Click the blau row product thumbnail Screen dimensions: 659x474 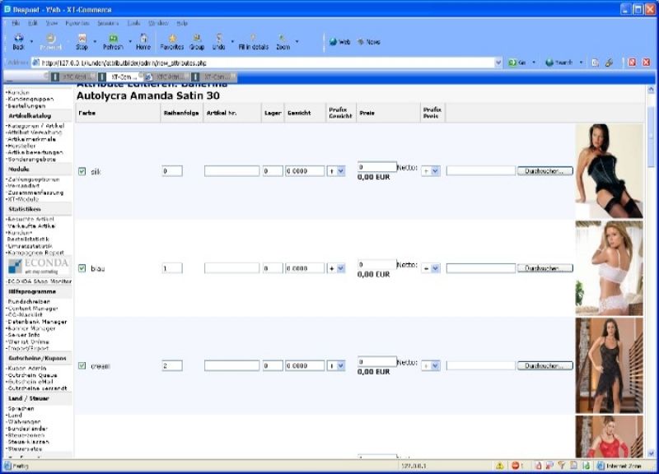coord(609,267)
